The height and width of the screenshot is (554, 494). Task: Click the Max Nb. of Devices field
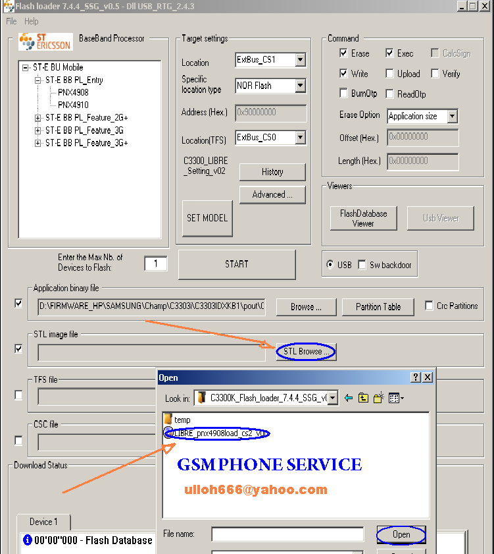pyautogui.click(x=156, y=263)
